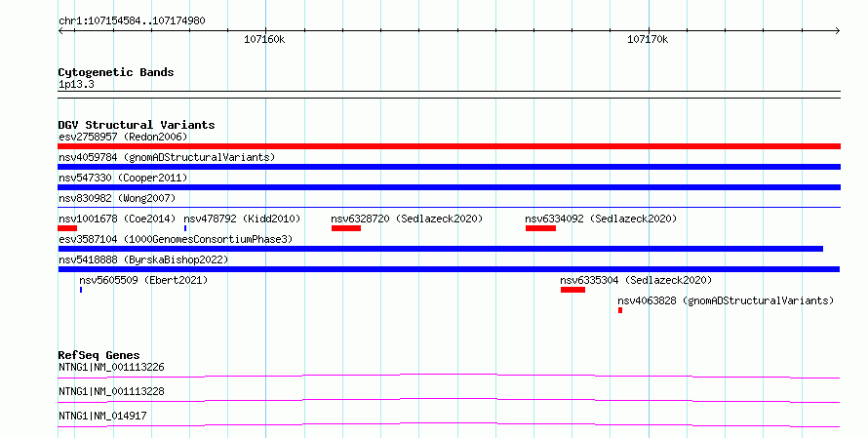
Task: Open the nsv547330 (Cooper2011) label
Action: (x=123, y=178)
